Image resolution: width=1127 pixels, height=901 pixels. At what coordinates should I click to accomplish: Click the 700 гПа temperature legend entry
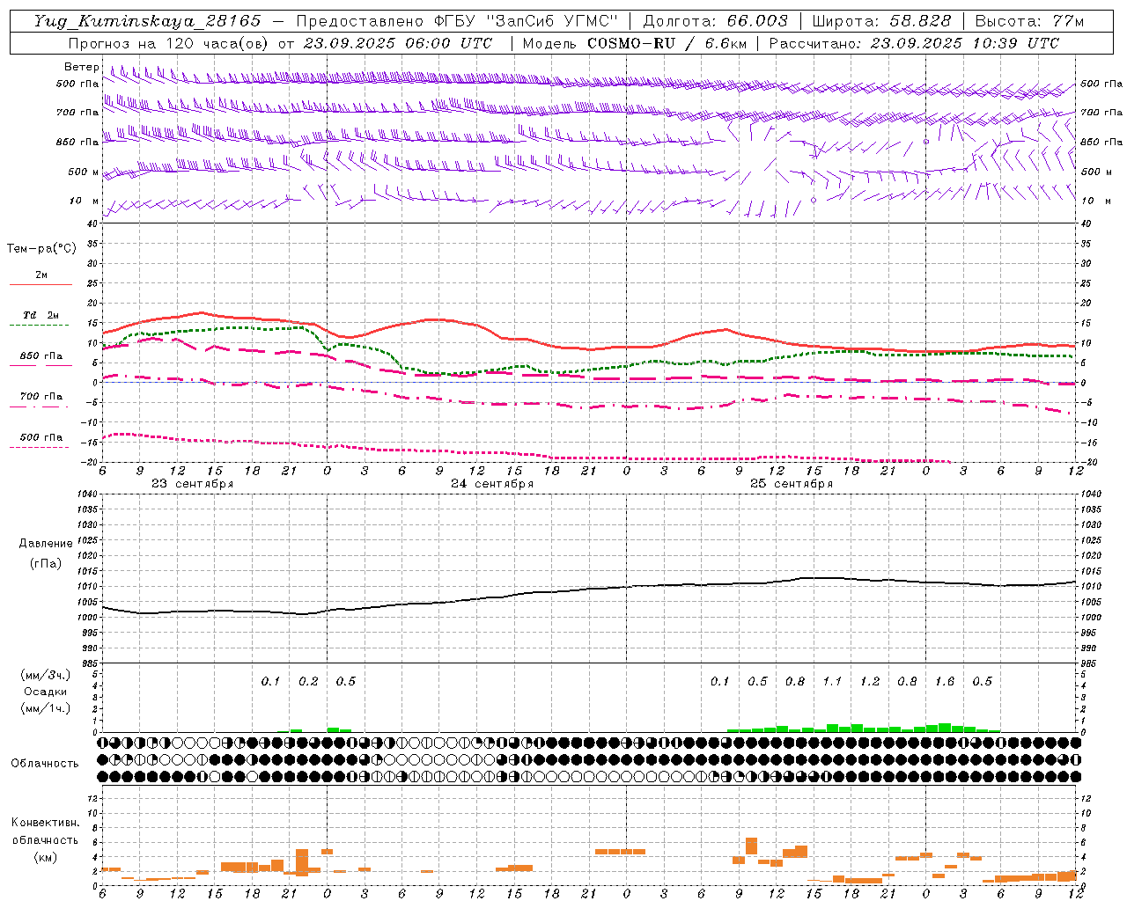(x=41, y=396)
